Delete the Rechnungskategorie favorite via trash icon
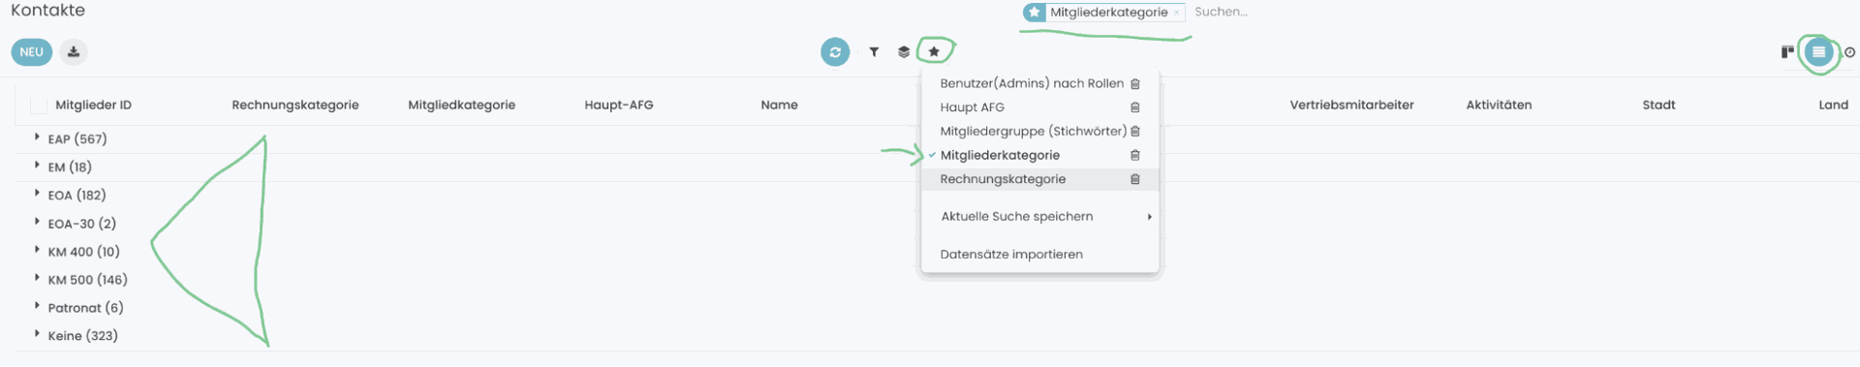 [1135, 179]
